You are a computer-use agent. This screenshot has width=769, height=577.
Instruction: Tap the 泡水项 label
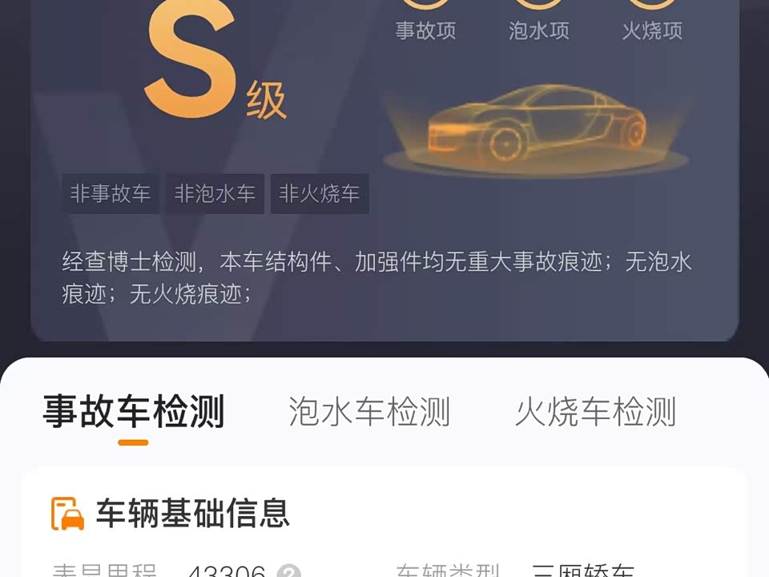(539, 30)
